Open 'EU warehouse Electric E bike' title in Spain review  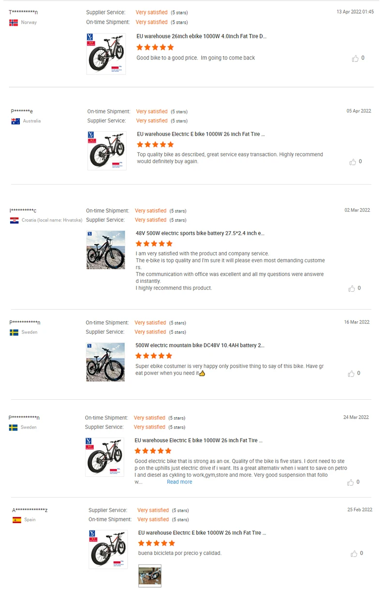coord(202,532)
